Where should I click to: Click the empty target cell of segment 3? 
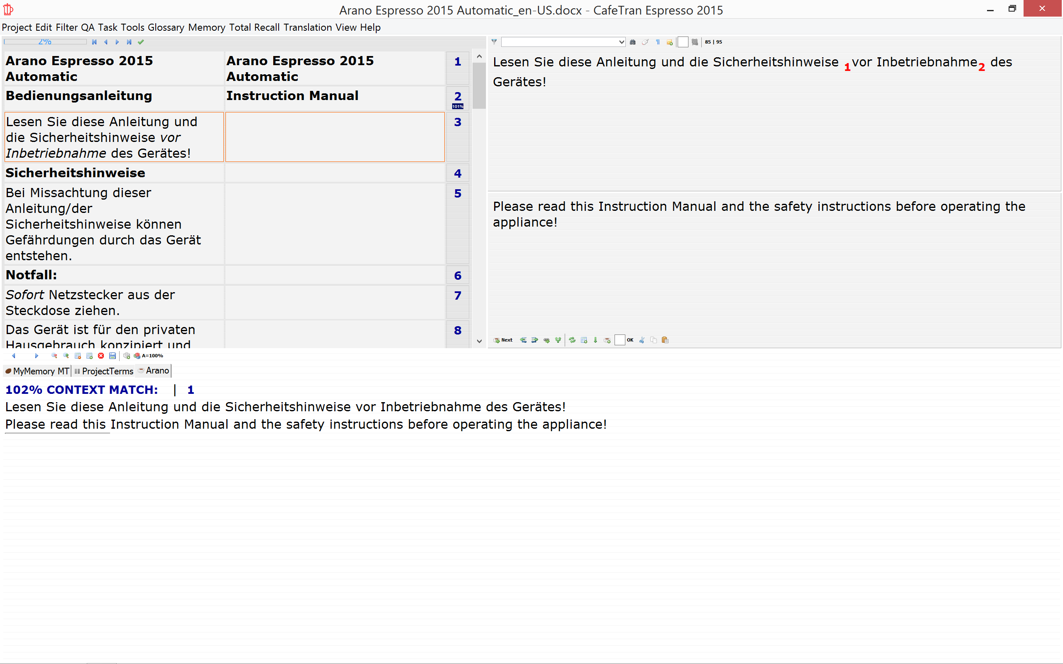(335, 137)
